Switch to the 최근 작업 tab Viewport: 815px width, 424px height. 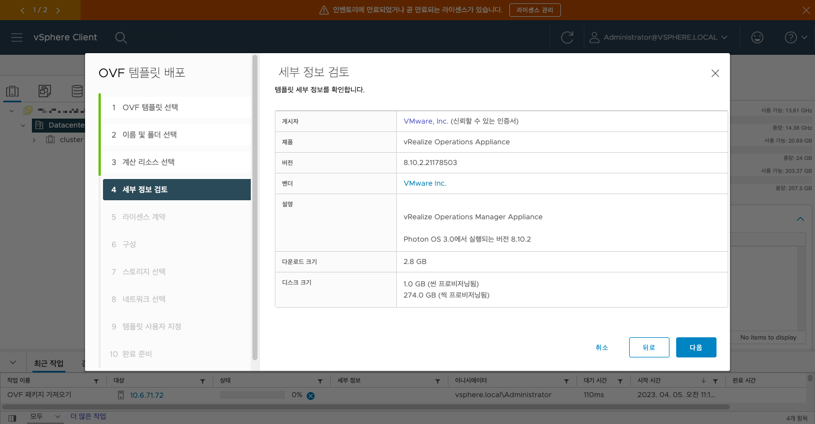[49, 364]
